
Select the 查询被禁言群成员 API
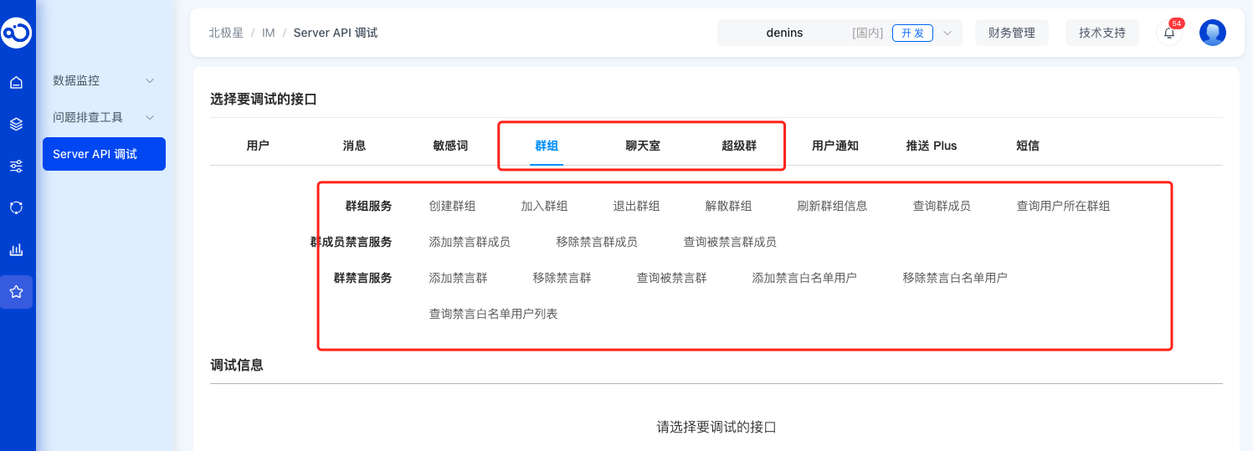tap(730, 242)
